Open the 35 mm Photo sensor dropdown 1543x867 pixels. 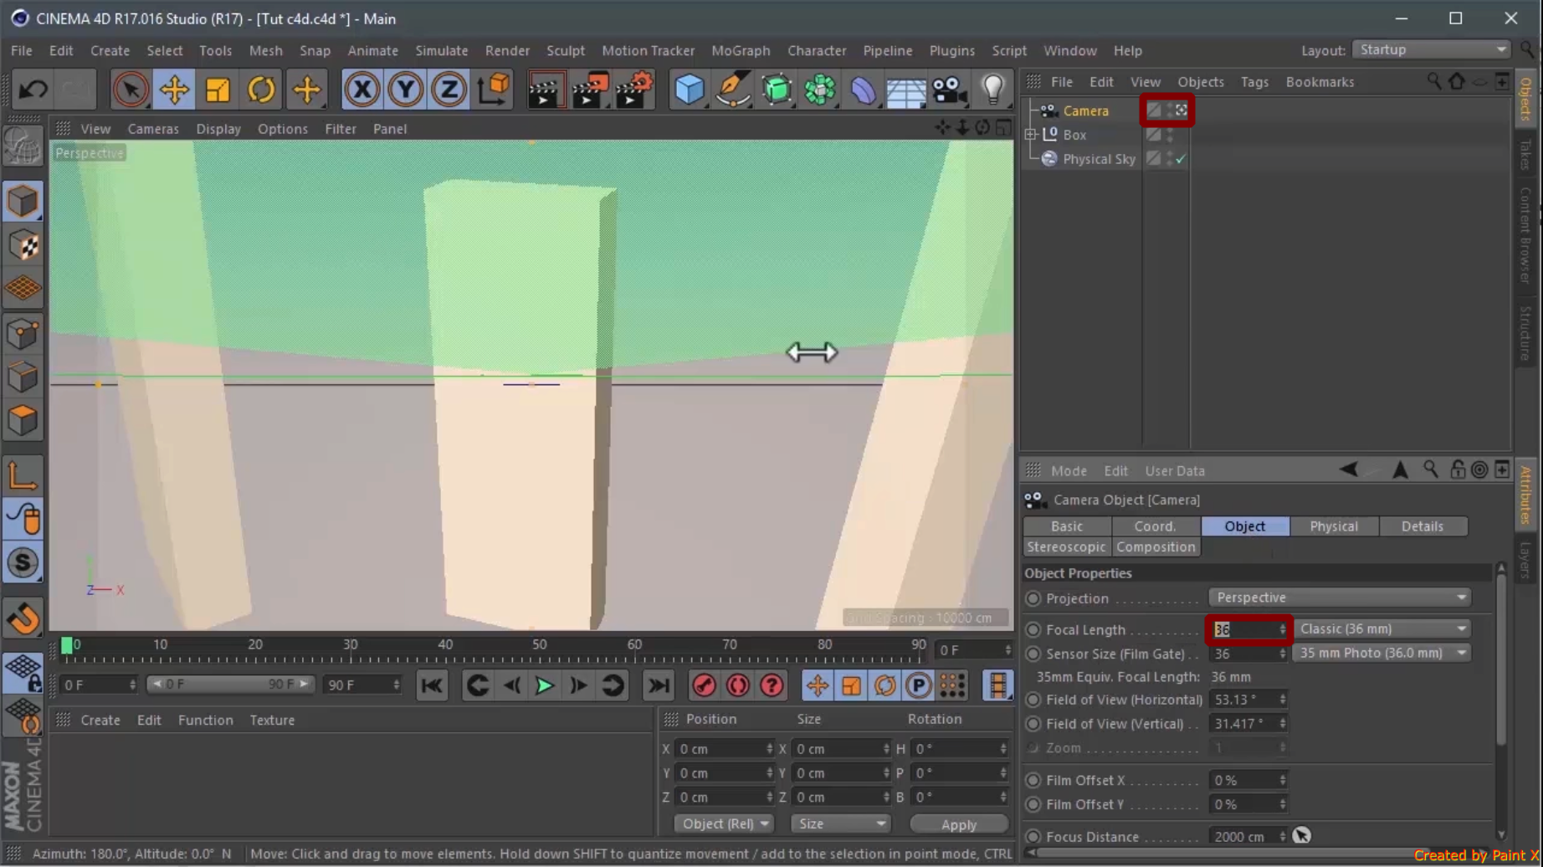click(1382, 653)
